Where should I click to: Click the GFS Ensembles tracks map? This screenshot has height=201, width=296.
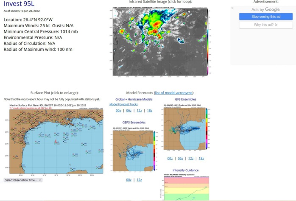point(185,128)
